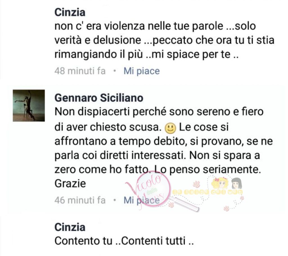This screenshot has height=256, width=288.
Task: Click the word "Grazie" ending Gennaro's comment
Action: (x=70, y=183)
